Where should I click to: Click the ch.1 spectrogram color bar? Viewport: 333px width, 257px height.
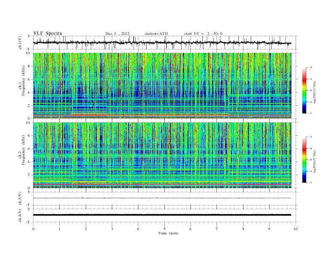click(304, 90)
